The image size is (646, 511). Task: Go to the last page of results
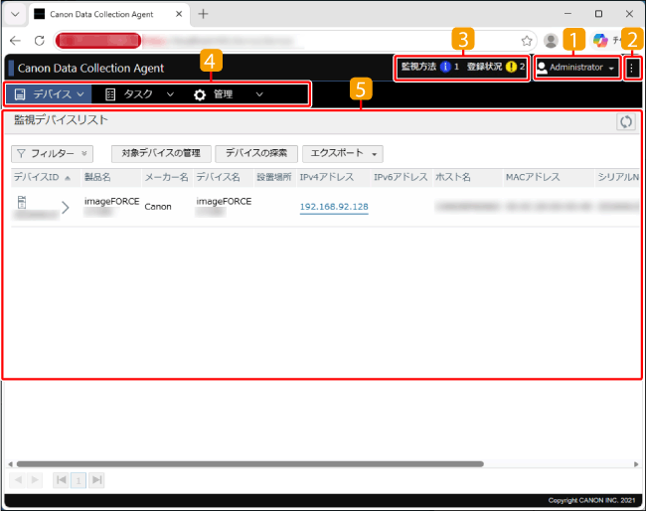point(96,479)
